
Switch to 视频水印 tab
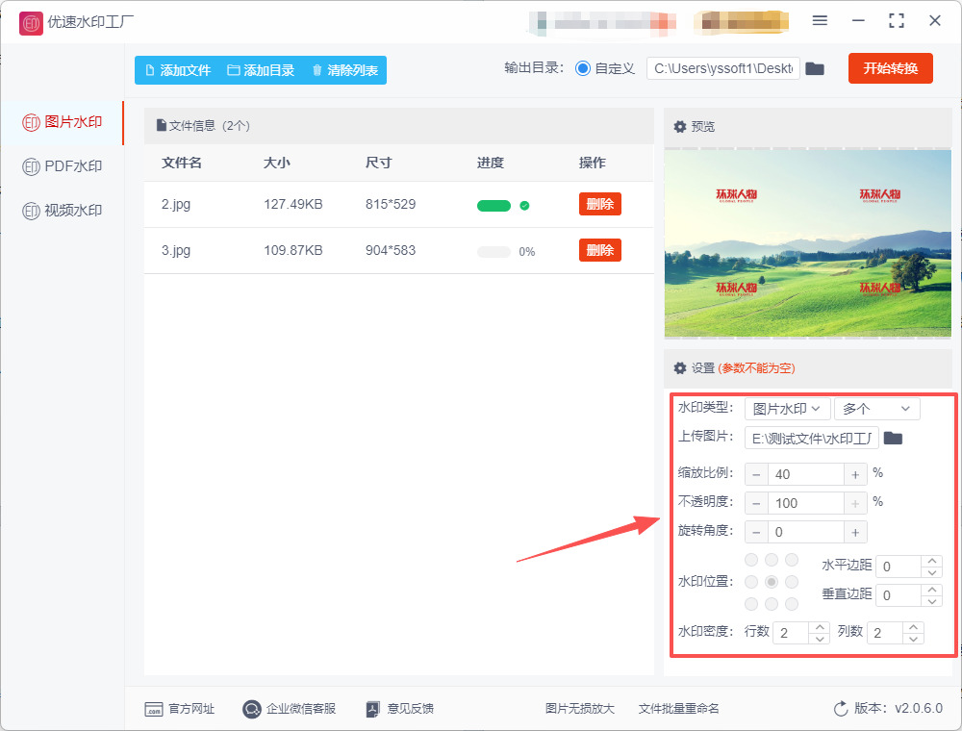coord(63,211)
